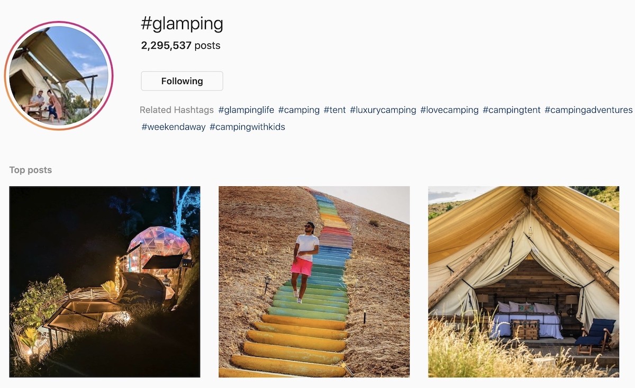
Task: Open the rainbow staircase post
Action: (314, 282)
